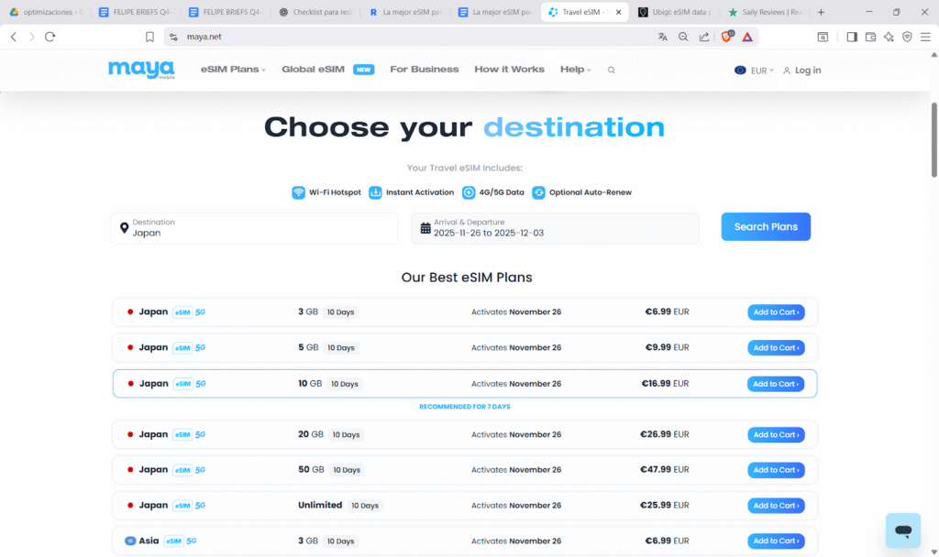Click the Search Plans button

pyautogui.click(x=766, y=227)
